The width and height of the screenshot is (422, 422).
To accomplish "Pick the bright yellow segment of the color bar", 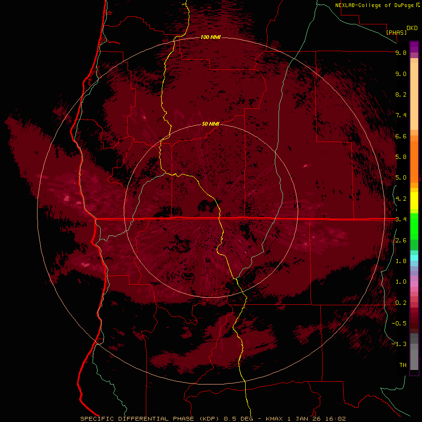I will point(414,201).
